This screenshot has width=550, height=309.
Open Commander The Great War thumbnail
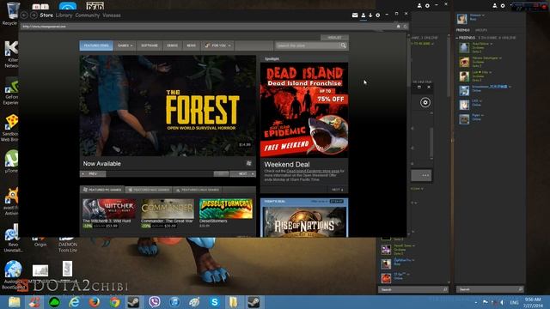pyautogui.click(x=168, y=209)
